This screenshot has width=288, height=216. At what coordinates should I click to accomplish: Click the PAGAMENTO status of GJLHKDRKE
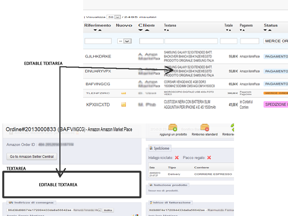276,57
